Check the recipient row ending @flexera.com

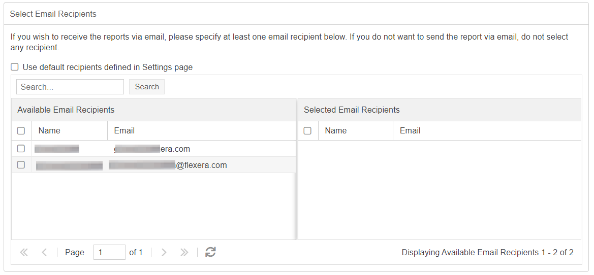point(21,165)
